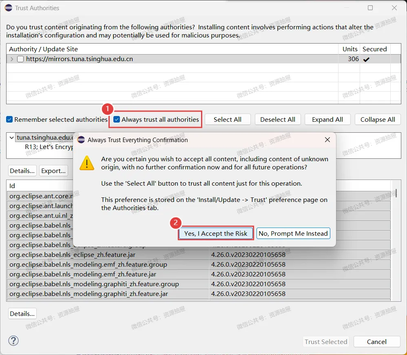This screenshot has height=355, width=407.
Task: Click the Authority / Update Site column header
Action: [173, 49]
